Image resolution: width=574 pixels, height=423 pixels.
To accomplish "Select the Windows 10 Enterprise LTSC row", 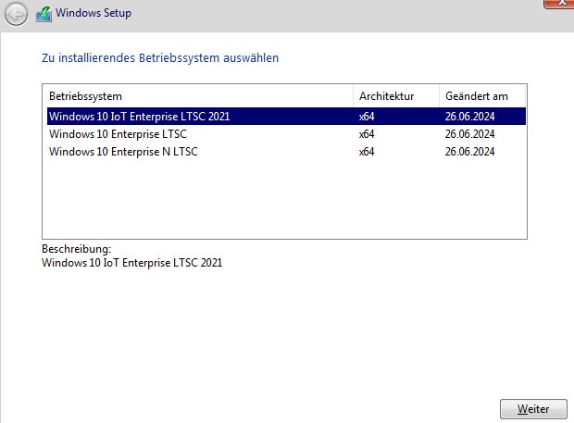I will [286, 134].
